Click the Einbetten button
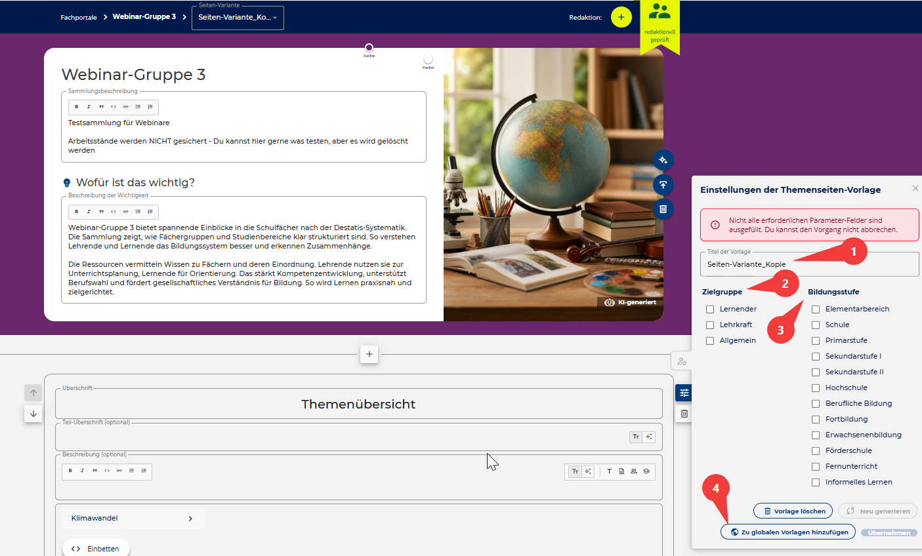Screen dimensions: 922x556 coord(96,549)
